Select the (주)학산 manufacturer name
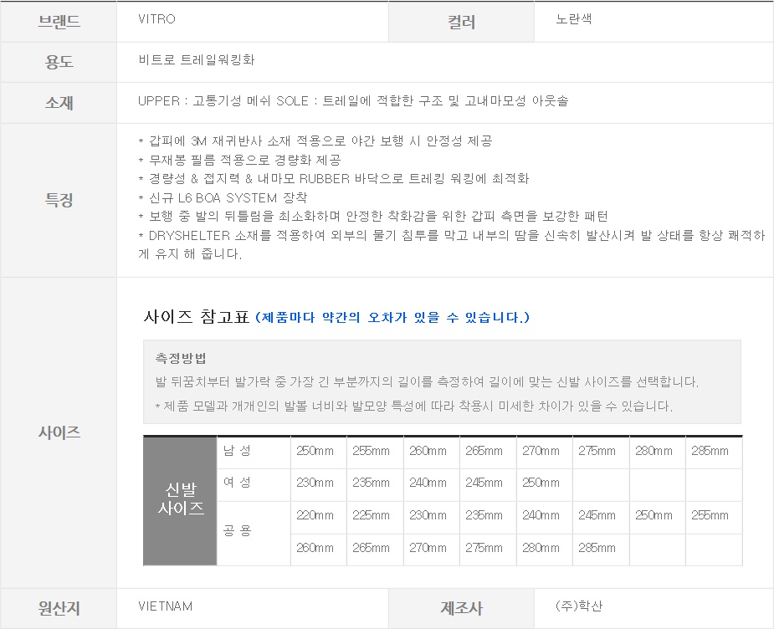The image size is (774, 629). point(578,606)
